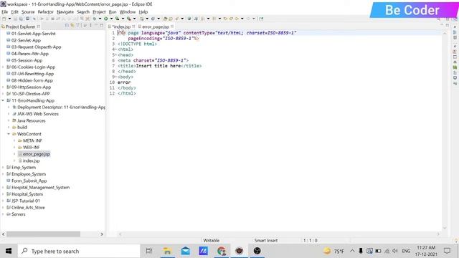Fold the html tag on line 4

coord(116,49)
